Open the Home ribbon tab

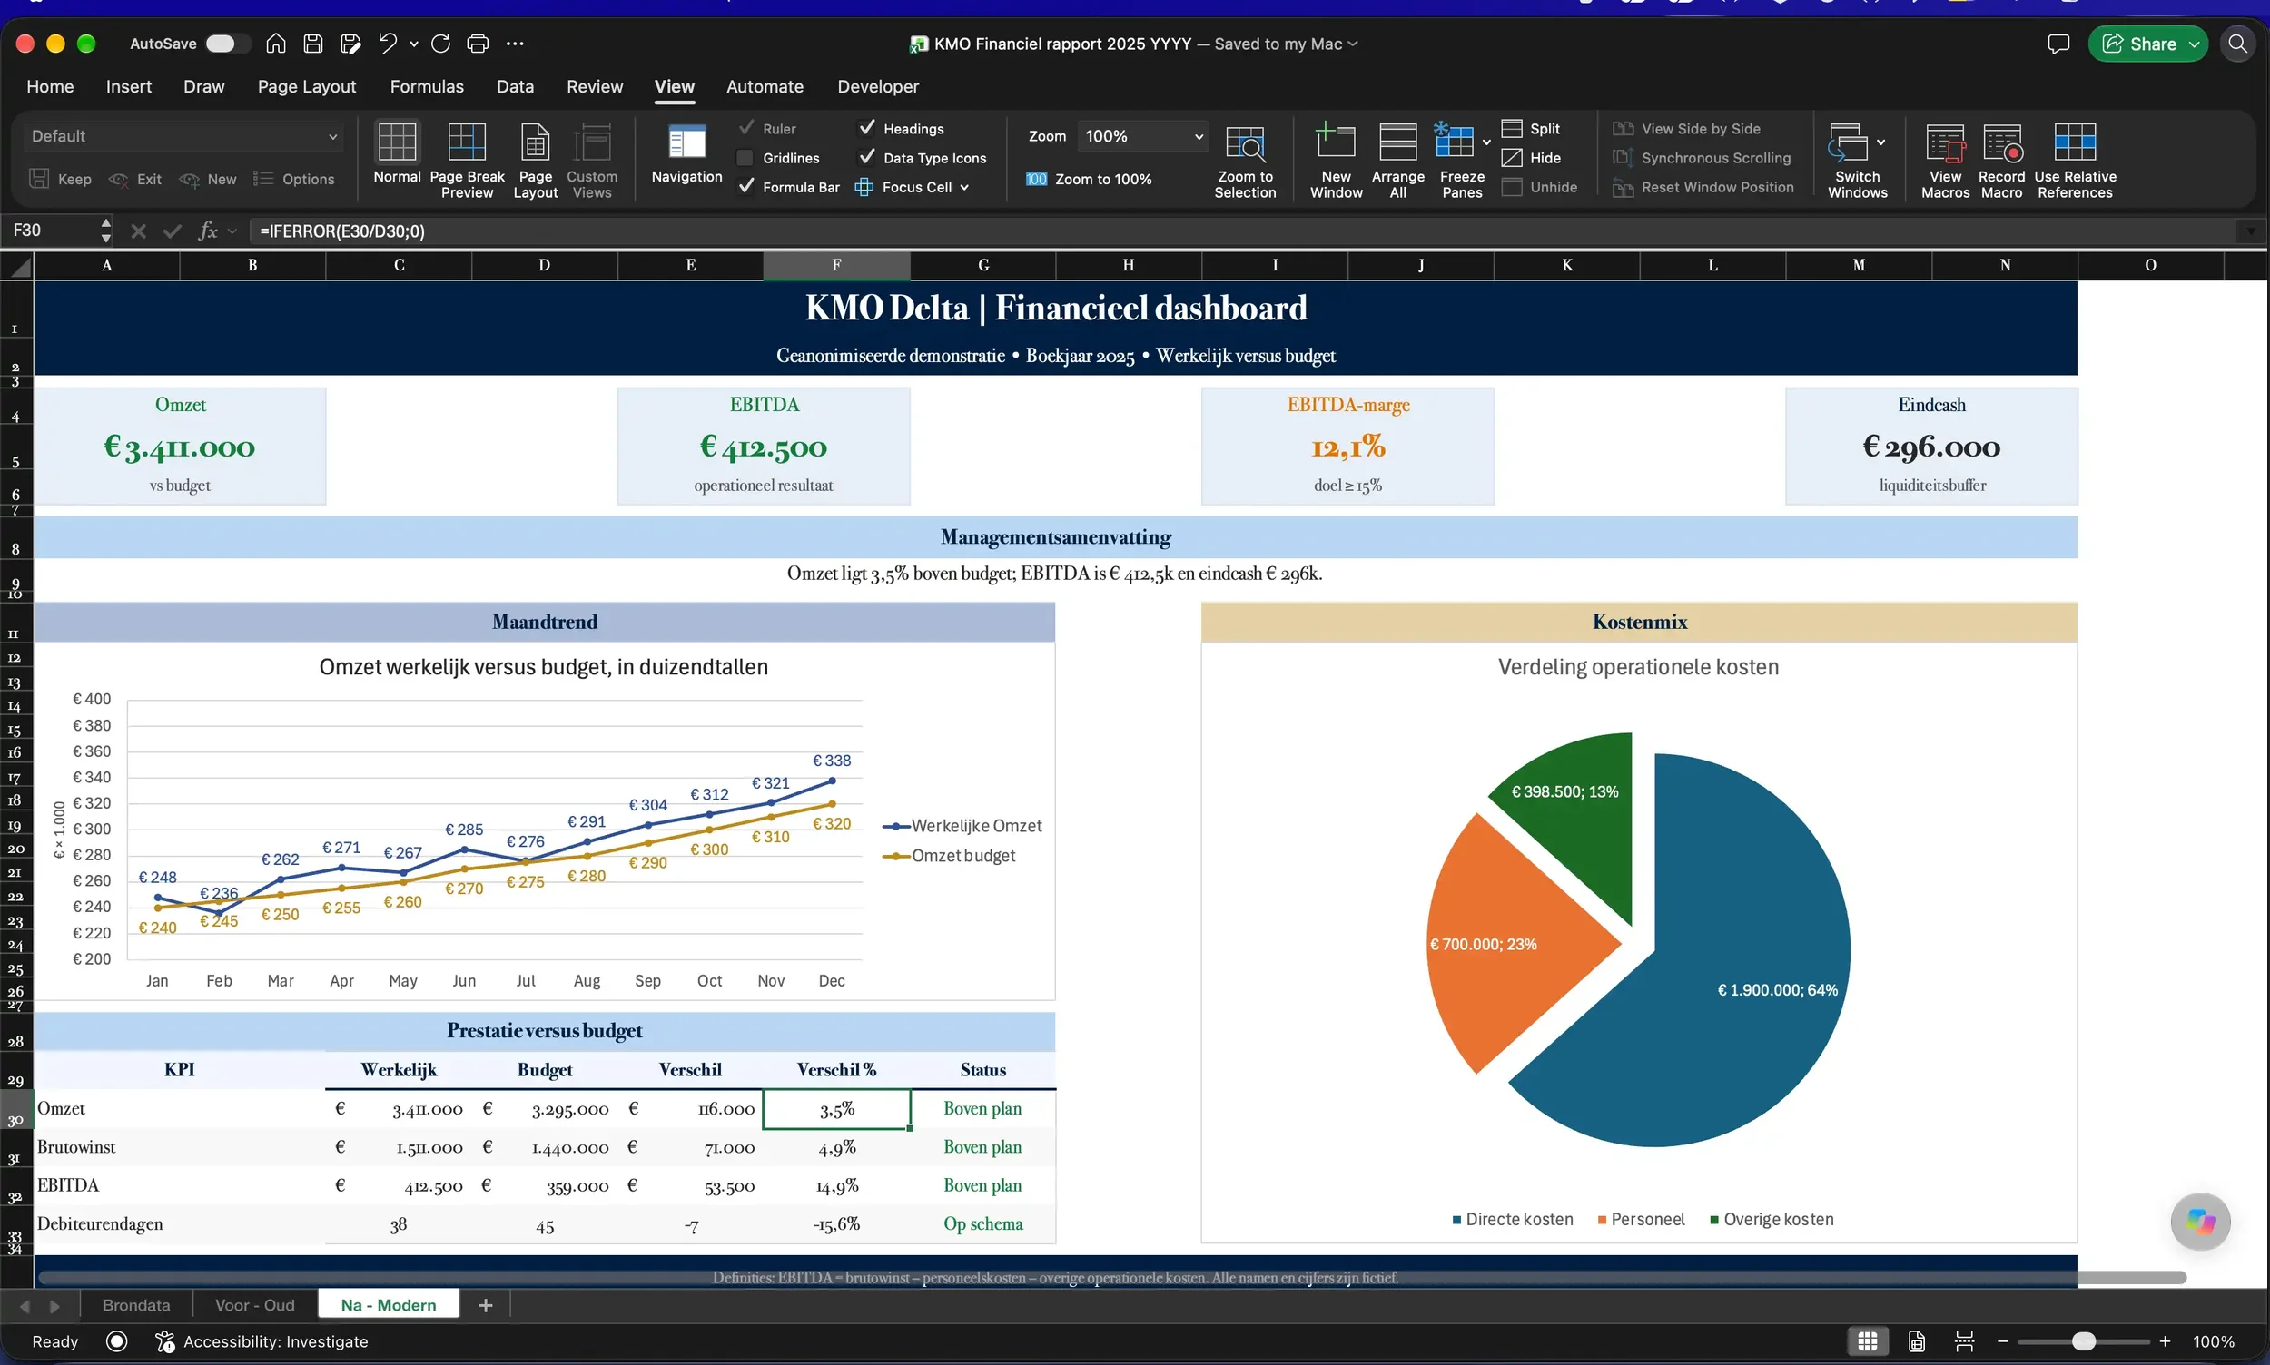pyautogui.click(x=50, y=86)
